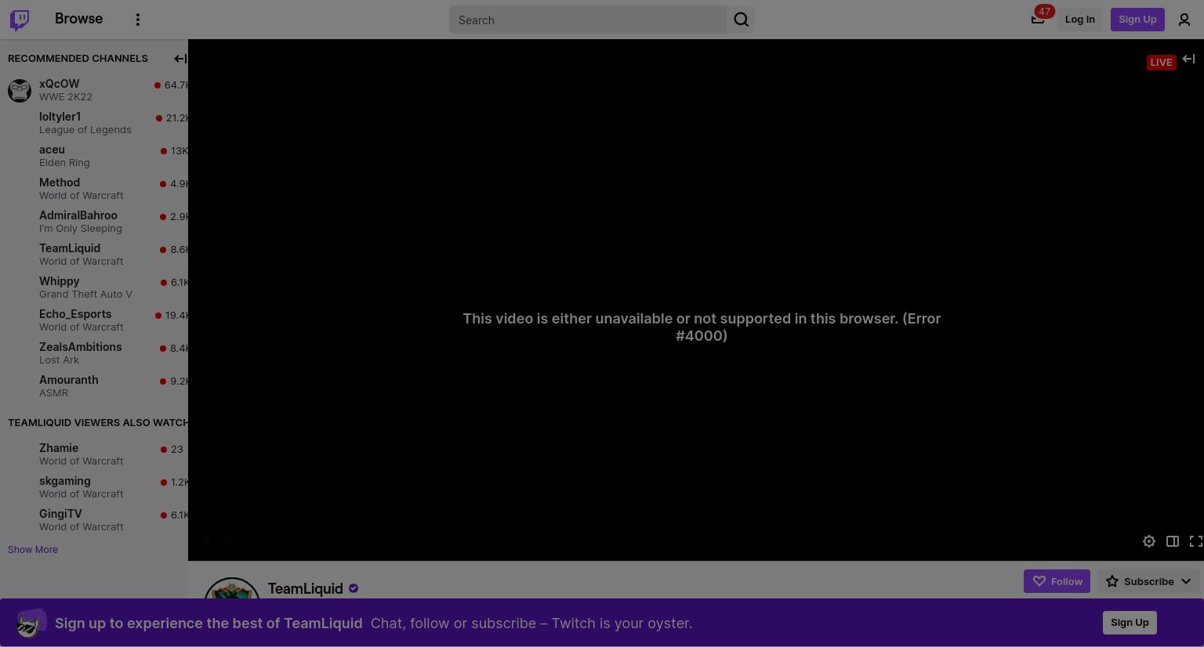Click the search magnifier button

click(x=742, y=20)
